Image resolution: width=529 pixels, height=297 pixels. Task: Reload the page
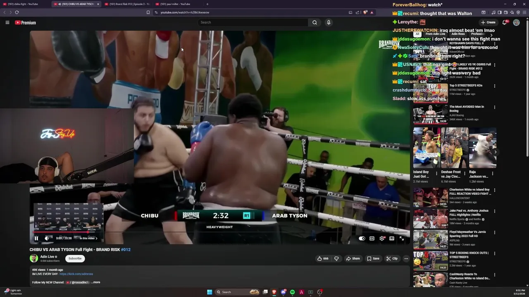point(17,12)
